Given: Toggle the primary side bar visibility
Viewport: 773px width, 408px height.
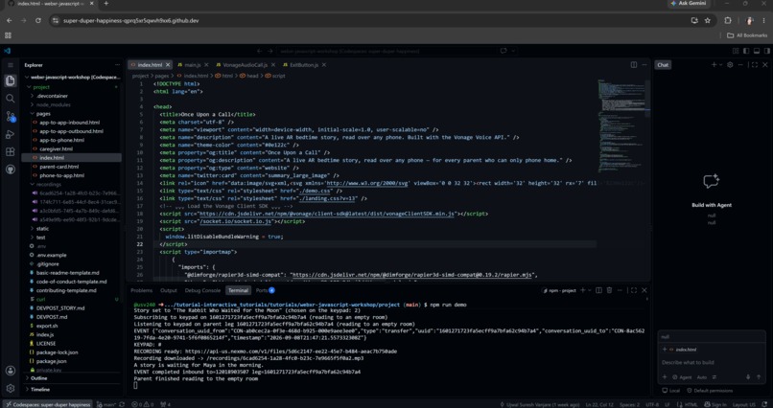Looking at the screenshot, I should pyautogui.click(x=746, y=51).
